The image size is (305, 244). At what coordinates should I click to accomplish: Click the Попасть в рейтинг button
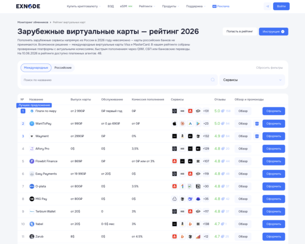pos(240,31)
